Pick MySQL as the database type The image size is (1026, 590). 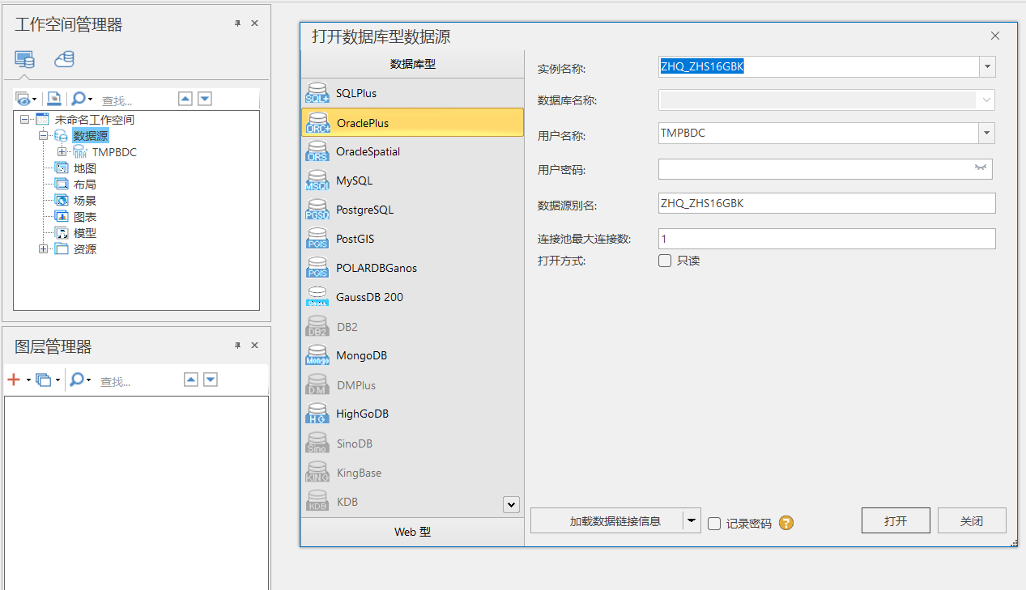click(412, 180)
